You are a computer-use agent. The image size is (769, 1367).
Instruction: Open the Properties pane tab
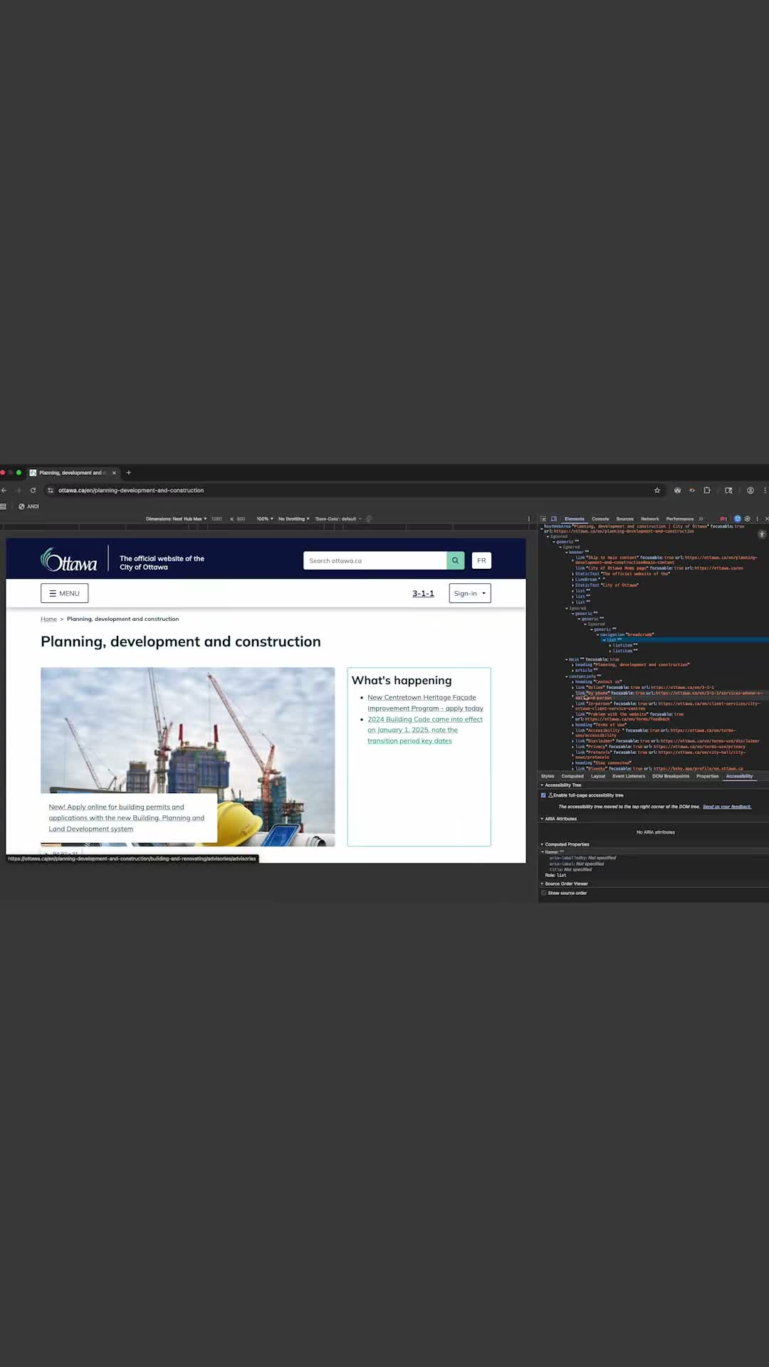tap(708, 776)
